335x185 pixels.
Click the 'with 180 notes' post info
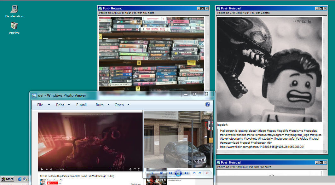point(146,13)
